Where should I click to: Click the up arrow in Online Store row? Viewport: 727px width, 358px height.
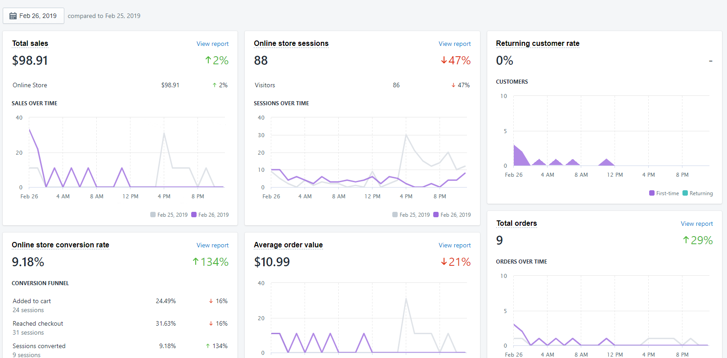(x=215, y=85)
